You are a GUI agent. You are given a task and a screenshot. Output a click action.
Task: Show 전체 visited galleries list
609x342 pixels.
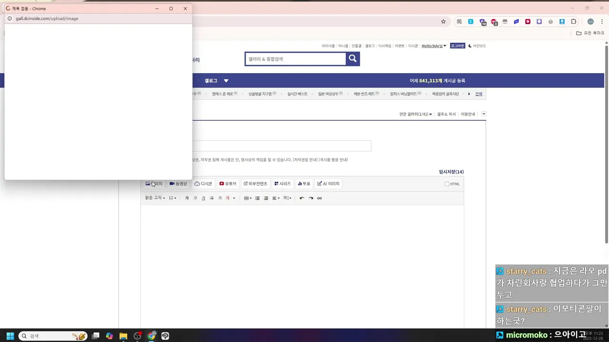click(479, 94)
